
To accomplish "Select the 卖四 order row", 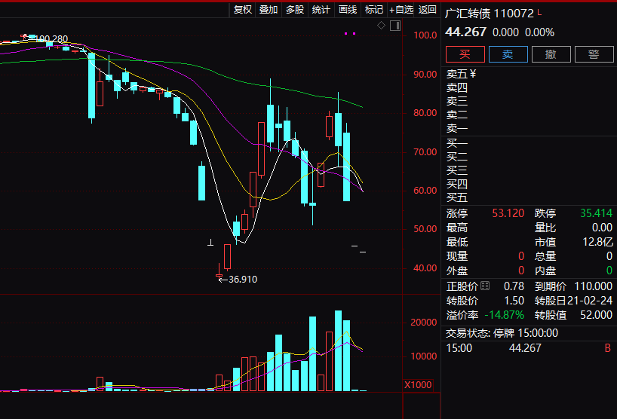I will click(530, 87).
